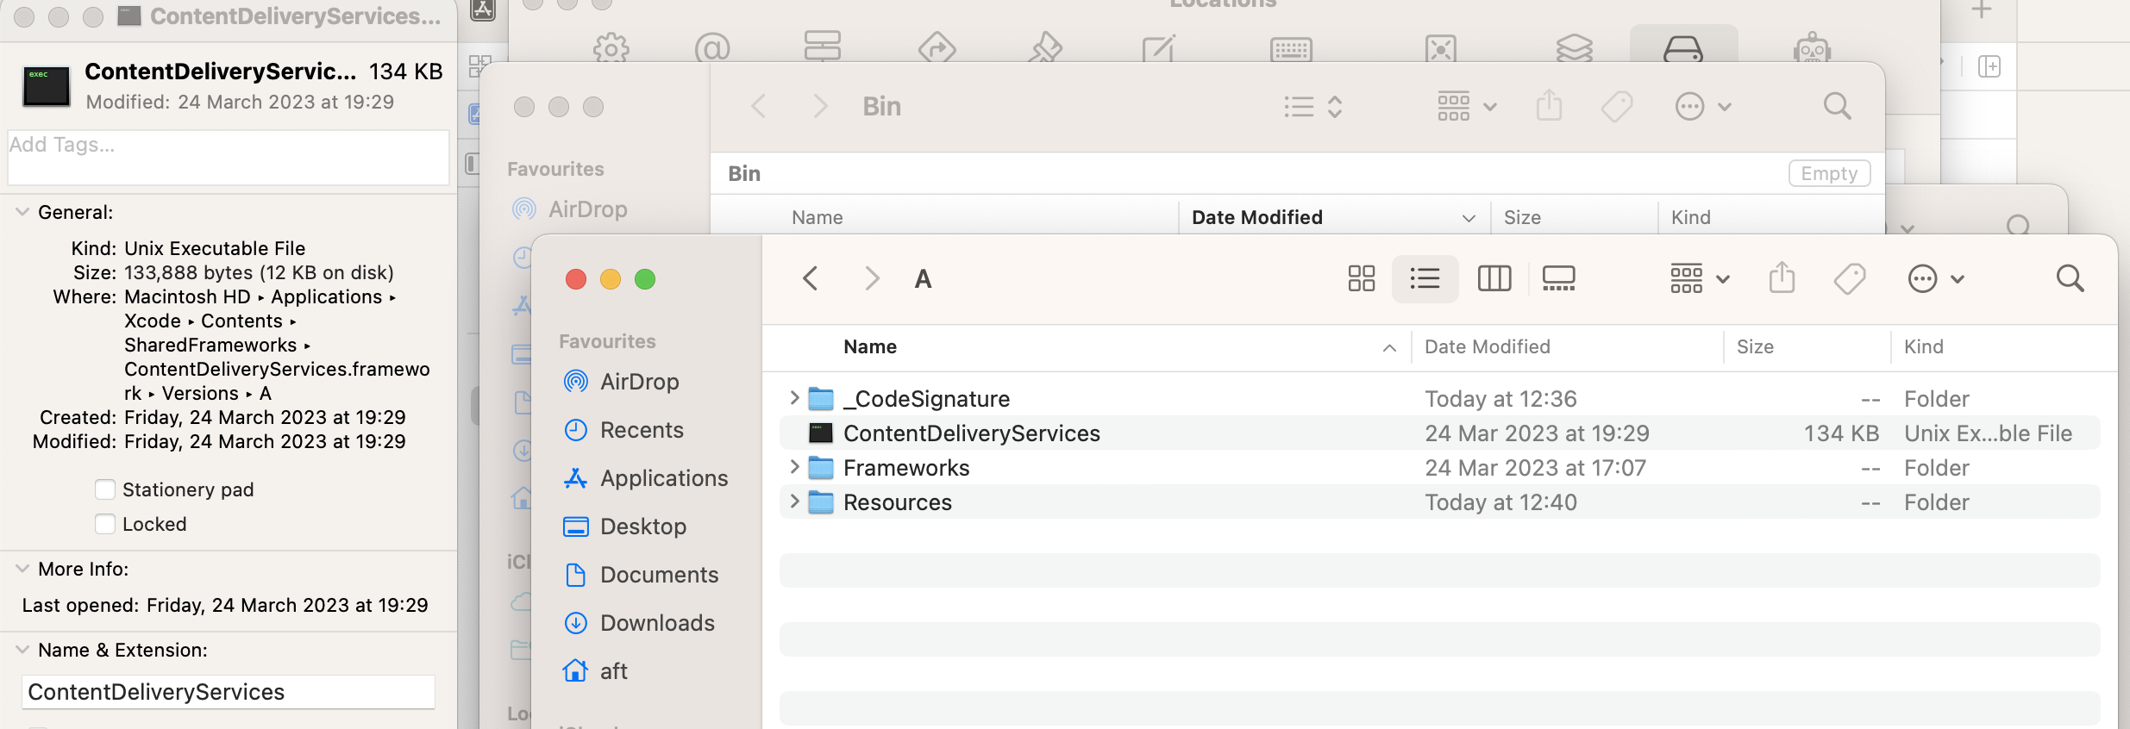Expand the Frameworks folder
Screen dimensions: 2130x729
794,467
